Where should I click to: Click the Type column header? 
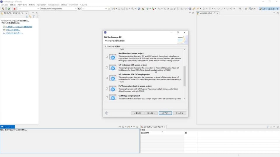point(191,133)
